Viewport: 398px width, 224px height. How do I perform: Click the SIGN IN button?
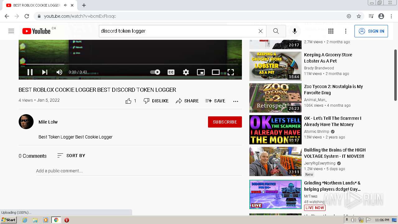pos(371,31)
